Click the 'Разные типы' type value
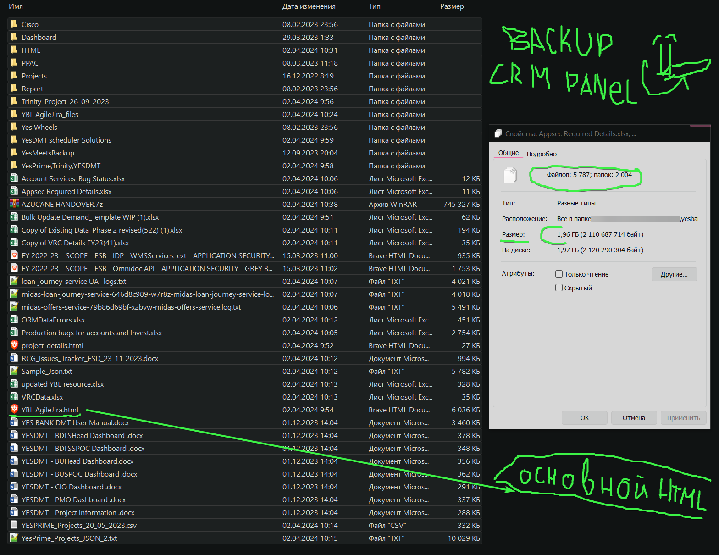The width and height of the screenshot is (719, 555). [576, 203]
